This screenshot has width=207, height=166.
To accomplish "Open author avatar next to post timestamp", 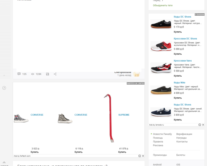I will (137, 74).
